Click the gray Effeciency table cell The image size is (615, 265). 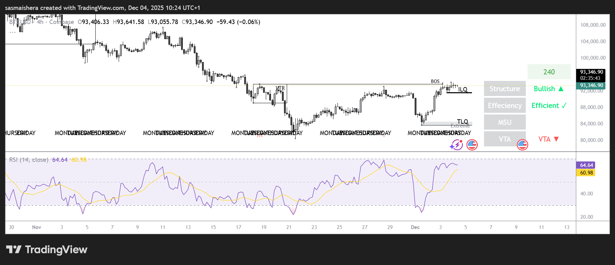click(x=505, y=106)
